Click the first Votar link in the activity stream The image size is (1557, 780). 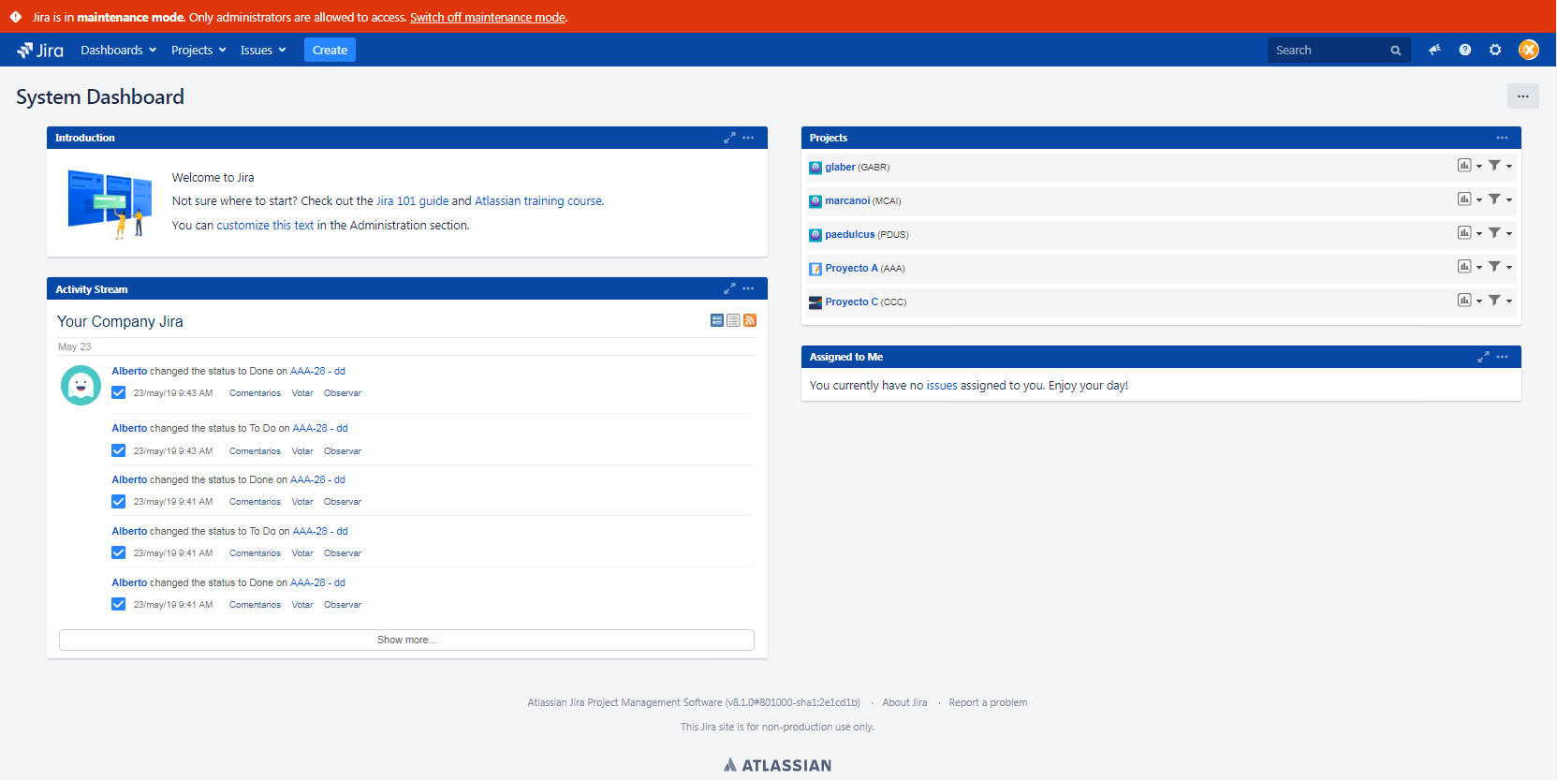pyautogui.click(x=302, y=393)
